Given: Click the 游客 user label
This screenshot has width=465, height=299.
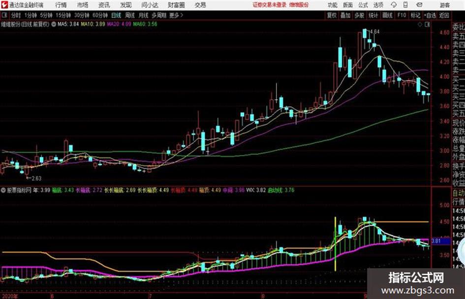Looking at the screenshot, I should (444, 5).
